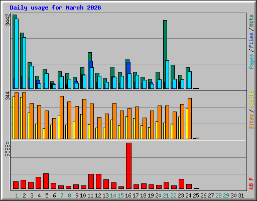Click the orange visits bar for day 14
The image size is (257, 201).
(114, 121)
